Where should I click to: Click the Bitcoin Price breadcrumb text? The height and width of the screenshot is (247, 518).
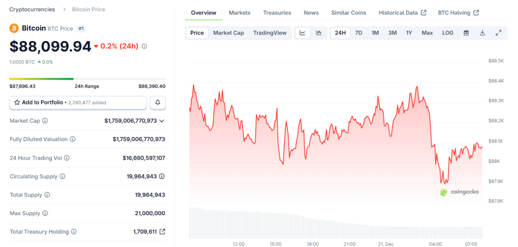coord(88,9)
